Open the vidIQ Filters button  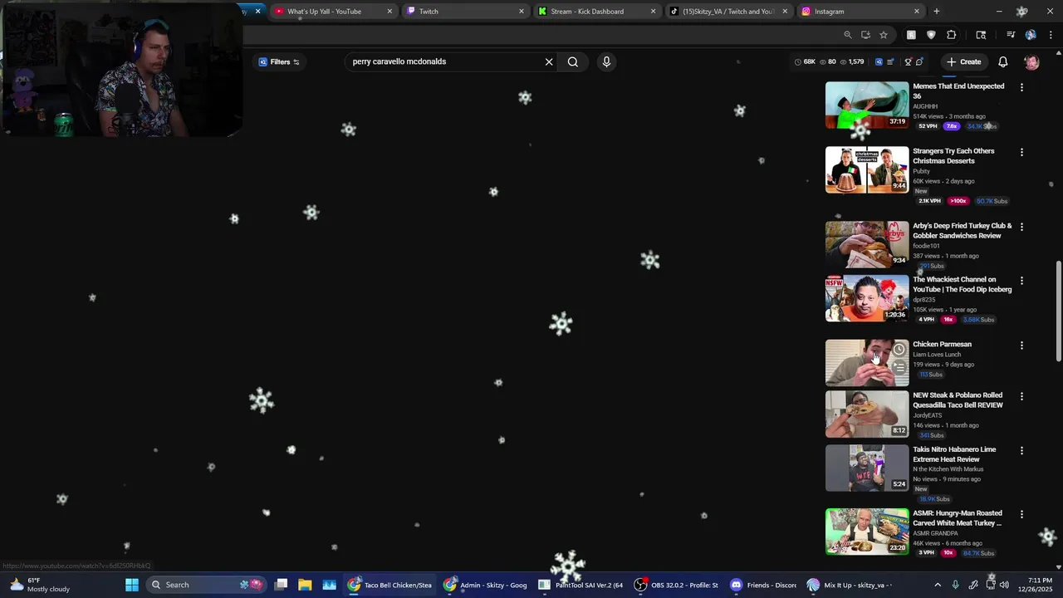pos(279,61)
